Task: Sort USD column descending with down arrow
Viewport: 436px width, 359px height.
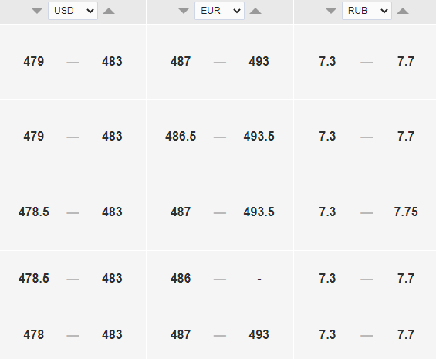Action: pyautogui.click(x=37, y=11)
